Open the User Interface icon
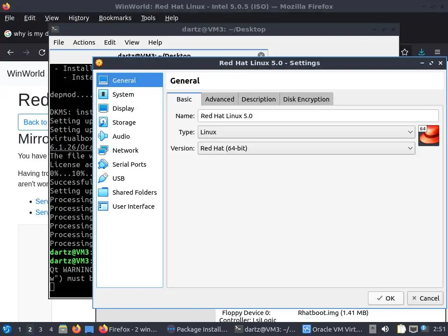This screenshot has height=336, width=448. click(103, 206)
